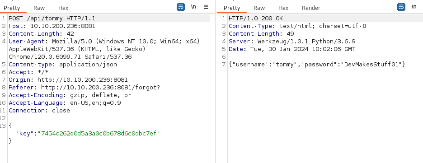Click the key value 7454c262d0d5a3a0c0b678d6c0dbc7ef

[99, 133]
